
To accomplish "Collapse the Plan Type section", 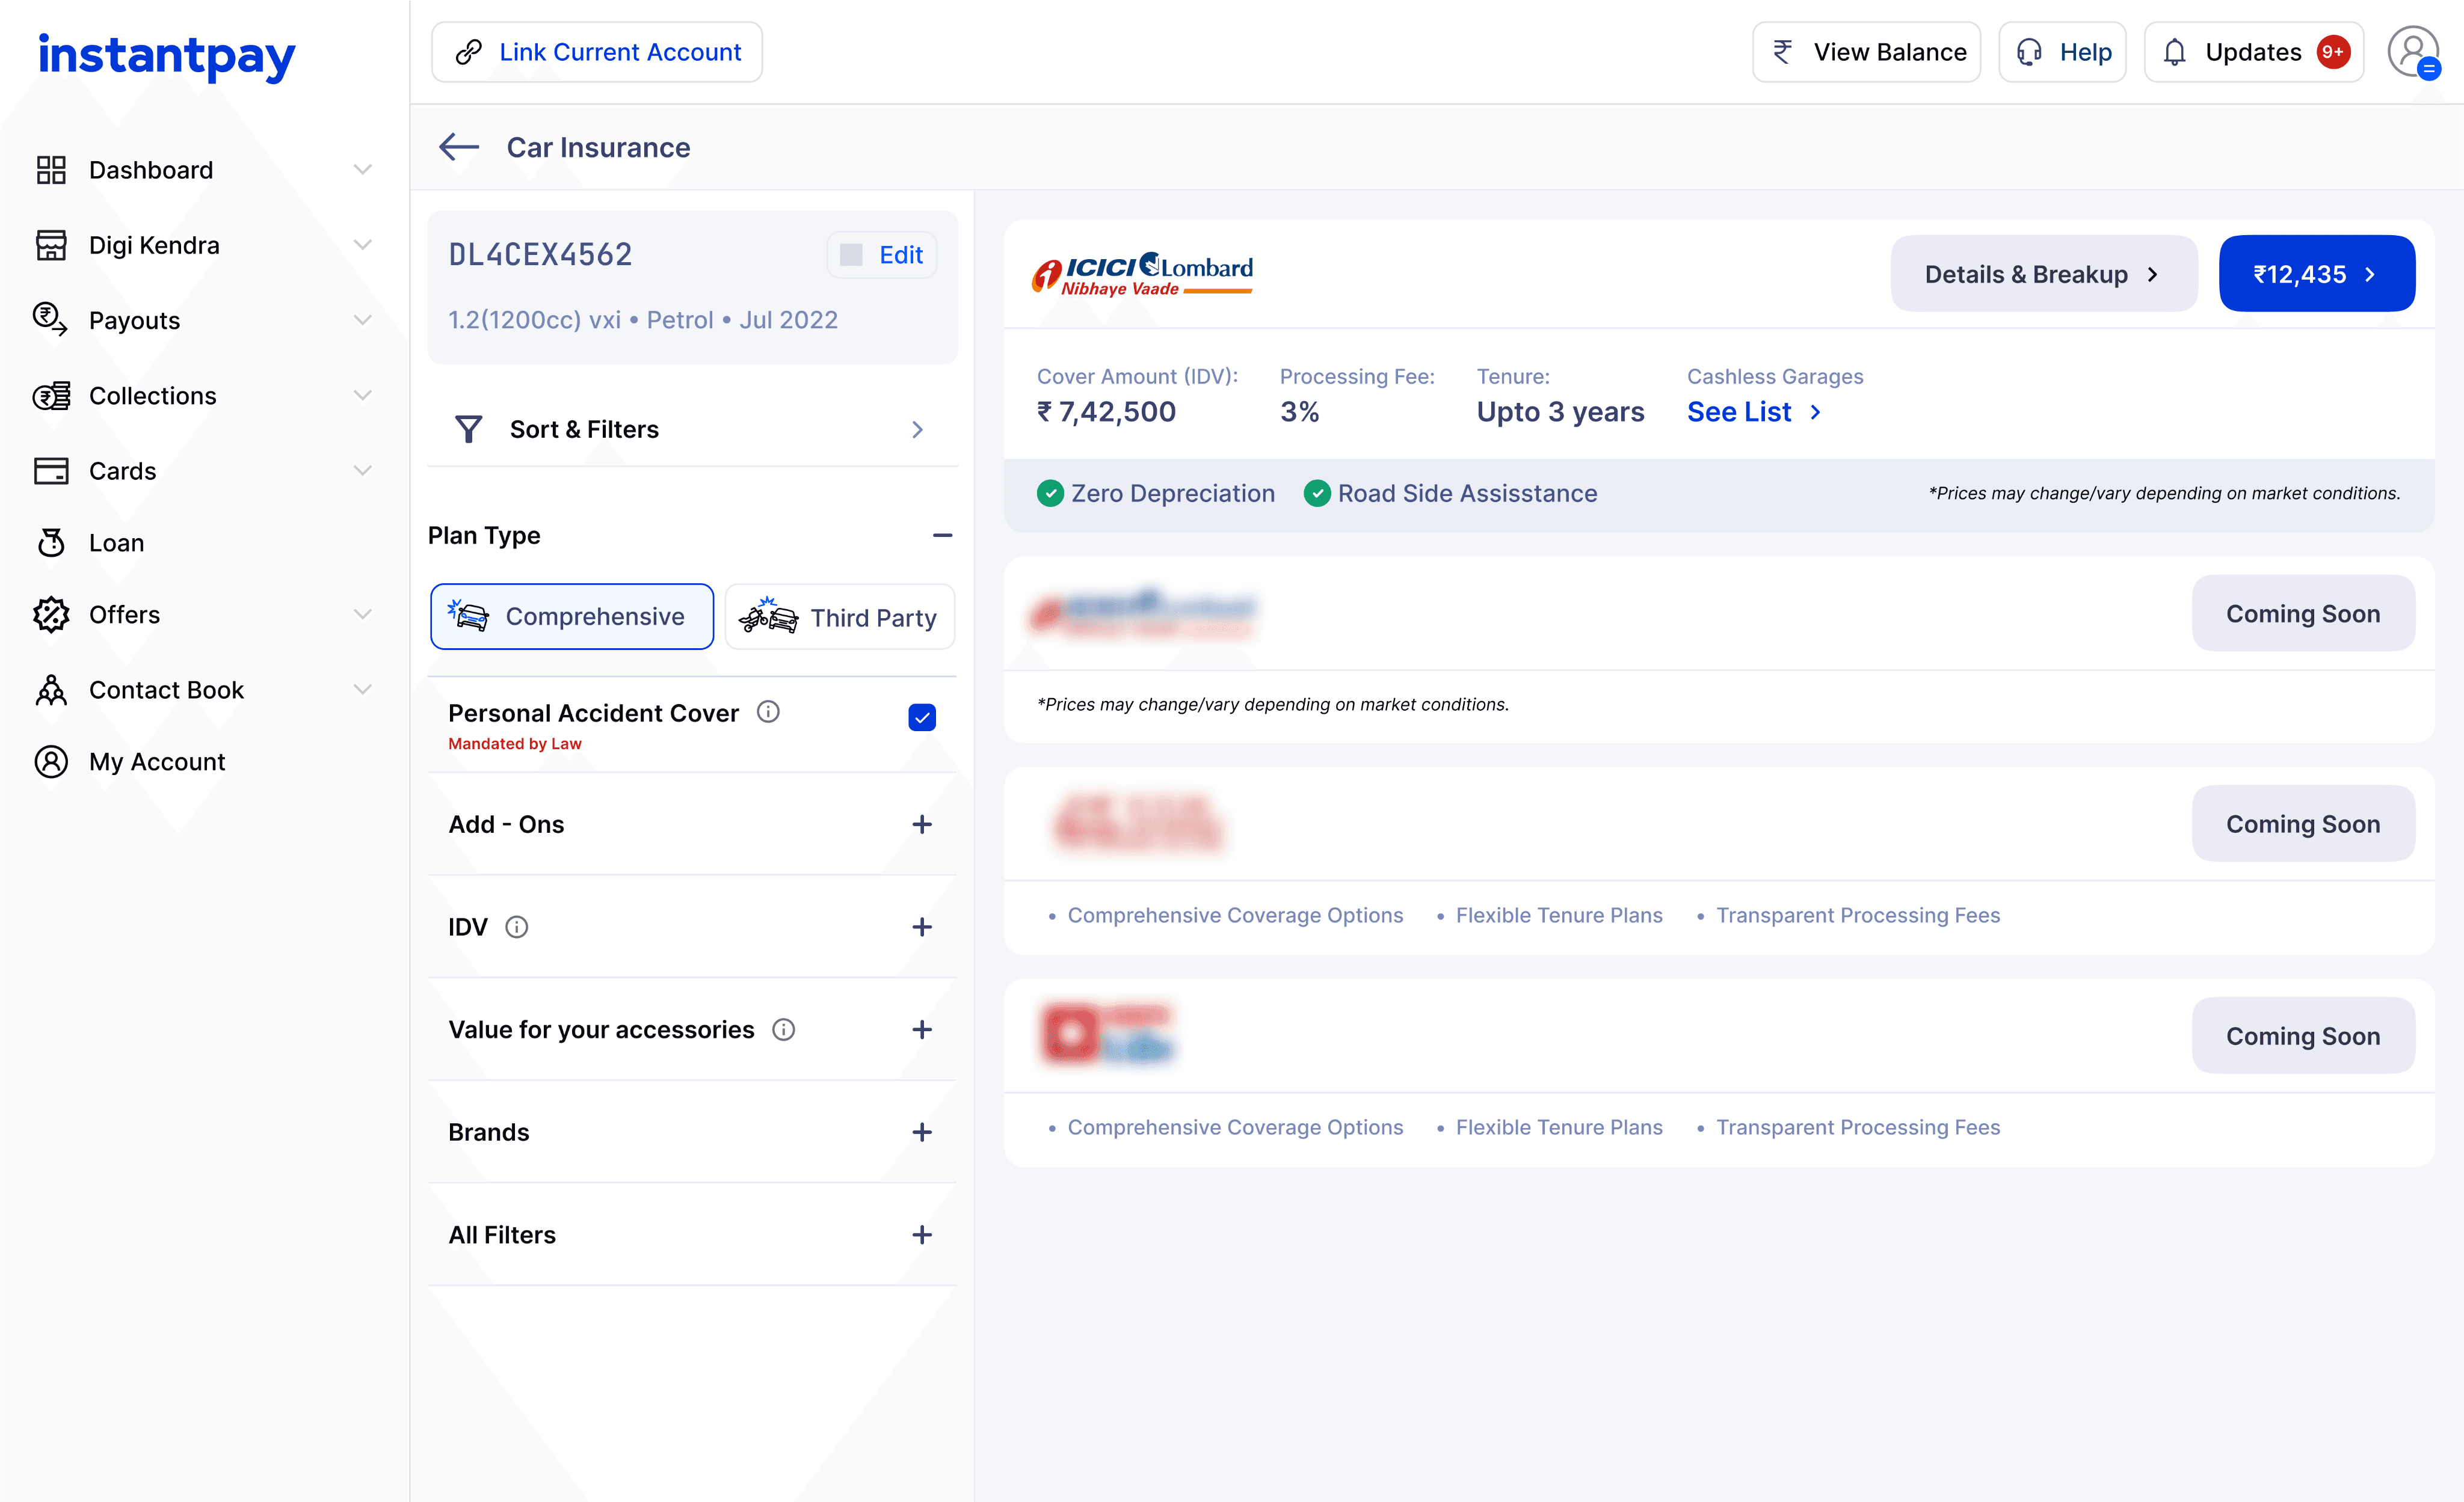I will (941, 536).
